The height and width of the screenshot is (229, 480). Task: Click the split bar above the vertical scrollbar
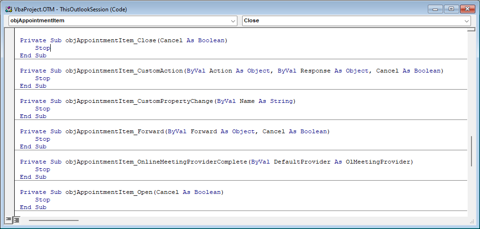coord(471,29)
